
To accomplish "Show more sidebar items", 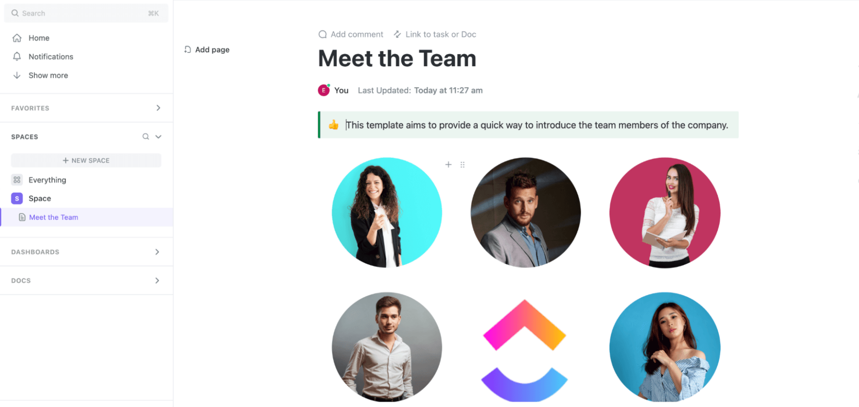I will (x=48, y=75).
